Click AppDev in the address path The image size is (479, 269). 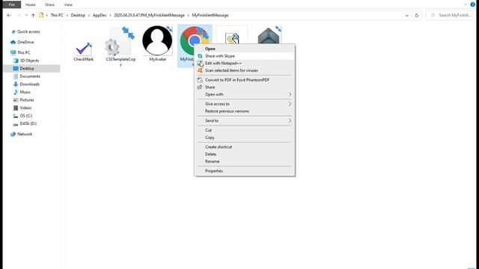(100, 15)
